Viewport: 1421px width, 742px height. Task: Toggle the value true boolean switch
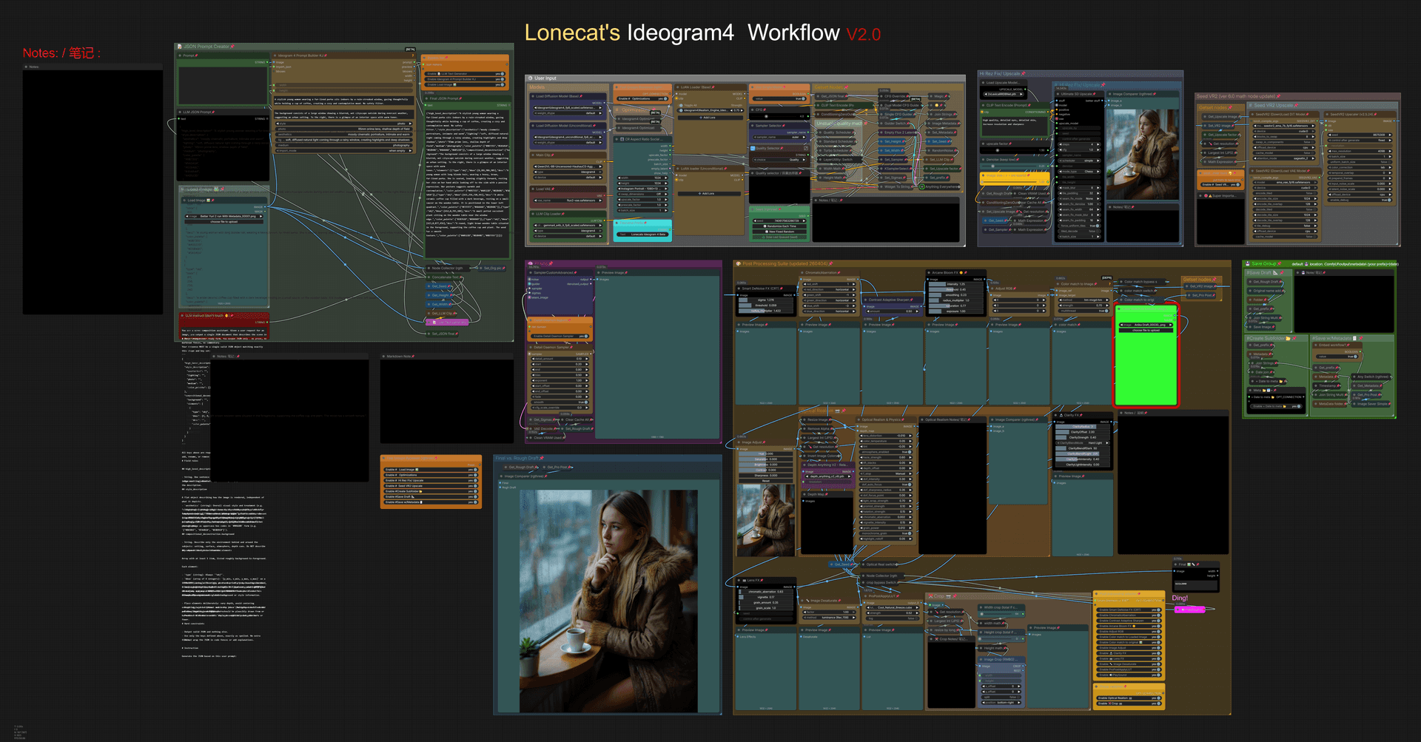pos(779,98)
